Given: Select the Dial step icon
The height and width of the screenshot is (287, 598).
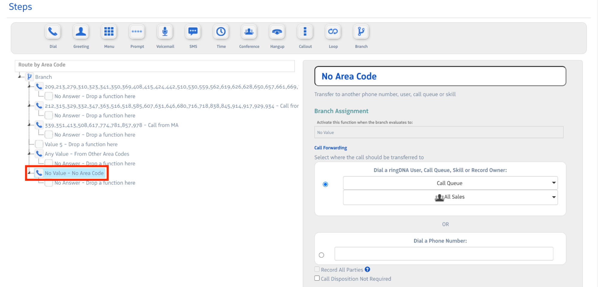Looking at the screenshot, I should point(53,32).
